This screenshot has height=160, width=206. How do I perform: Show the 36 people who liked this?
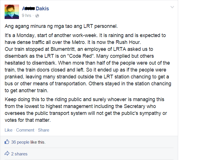20,142
